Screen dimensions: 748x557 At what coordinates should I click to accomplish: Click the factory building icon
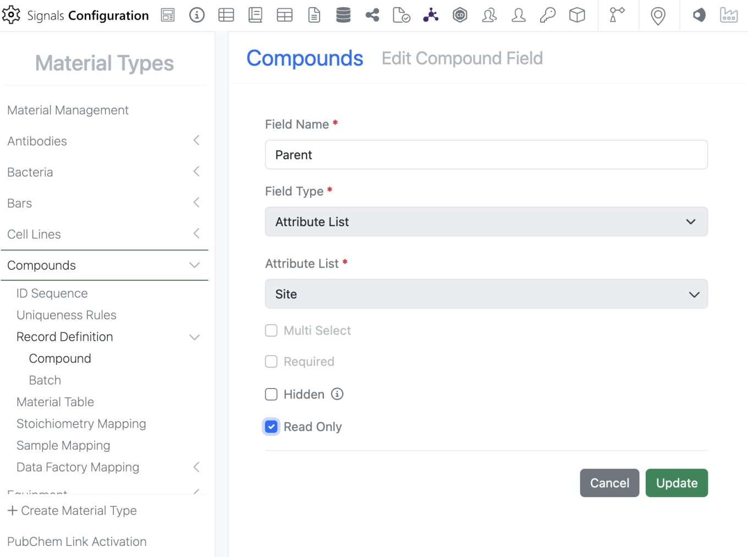click(x=729, y=15)
